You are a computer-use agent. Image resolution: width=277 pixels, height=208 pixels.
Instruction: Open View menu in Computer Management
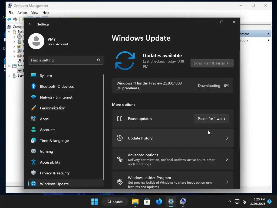(35, 13)
